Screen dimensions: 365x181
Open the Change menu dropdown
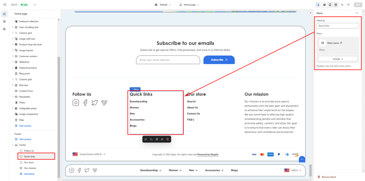(337, 59)
